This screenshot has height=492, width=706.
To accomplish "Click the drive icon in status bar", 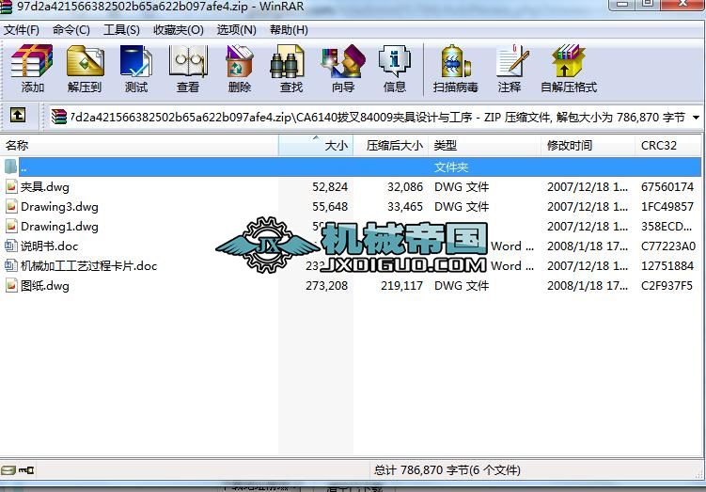I will coord(8,470).
